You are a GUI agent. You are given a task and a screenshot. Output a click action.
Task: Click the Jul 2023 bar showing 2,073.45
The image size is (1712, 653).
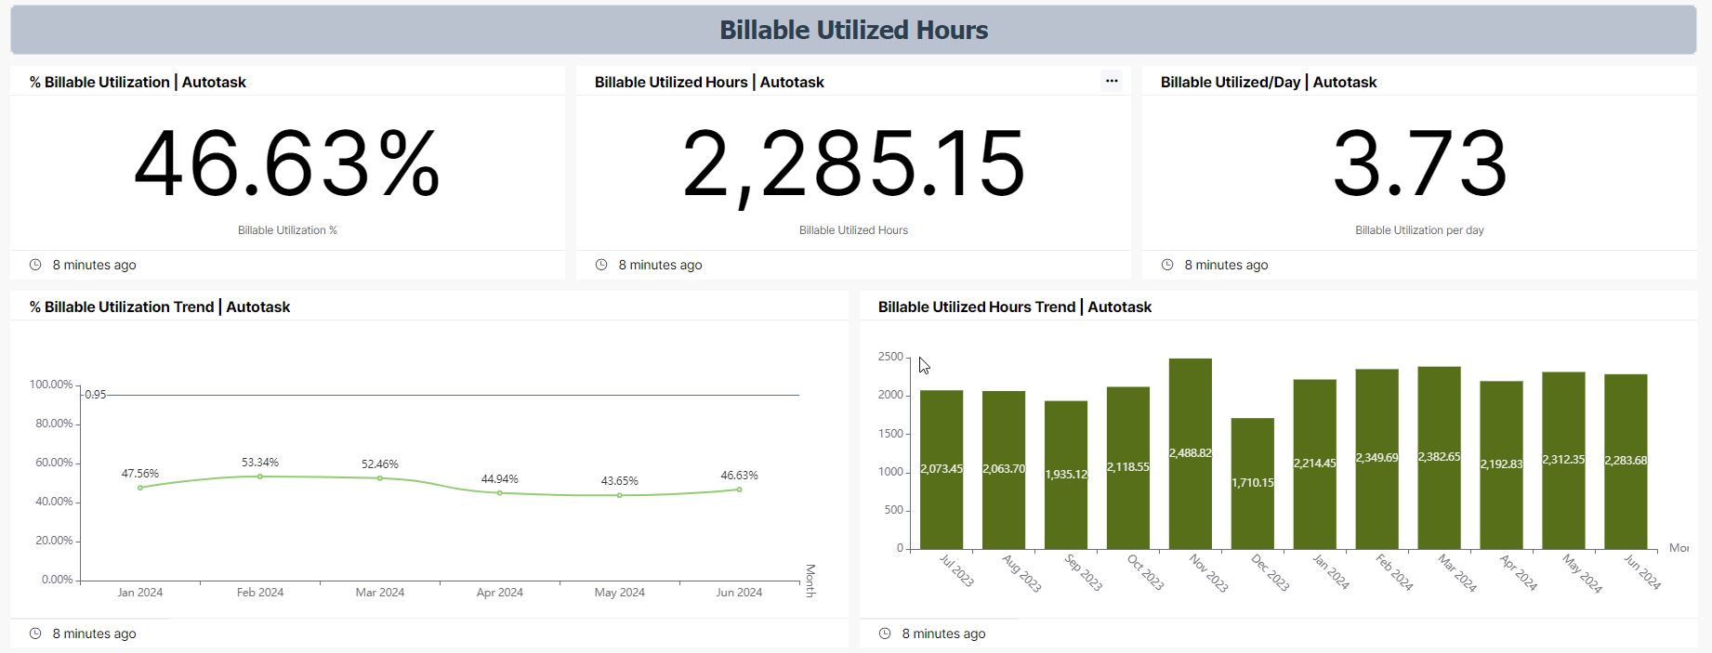tap(941, 469)
